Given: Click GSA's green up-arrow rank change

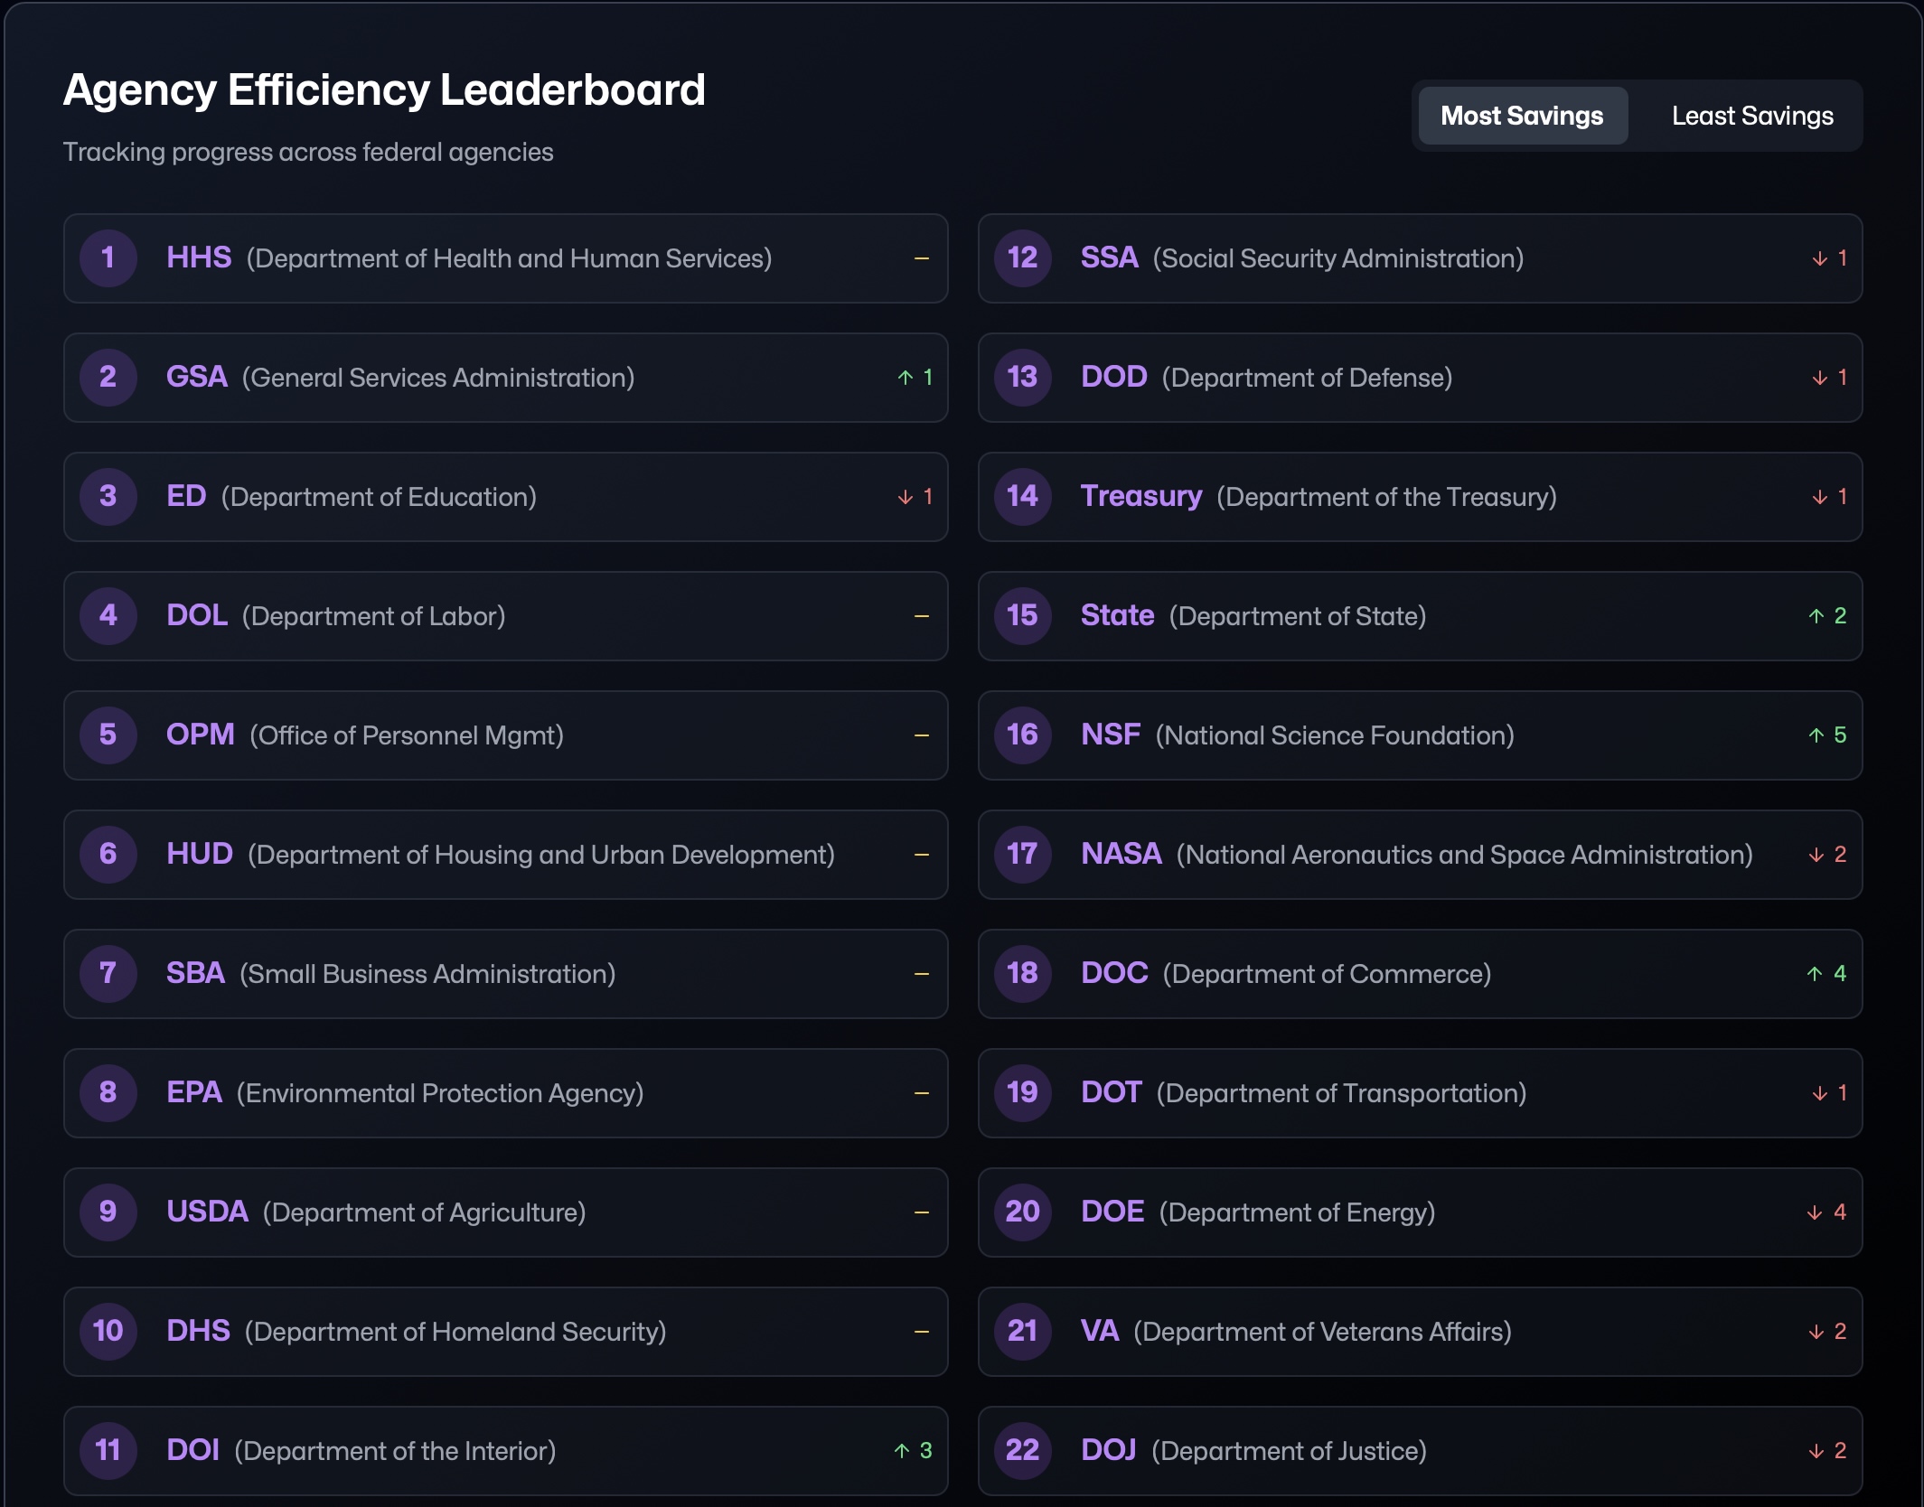Looking at the screenshot, I should [x=915, y=378].
